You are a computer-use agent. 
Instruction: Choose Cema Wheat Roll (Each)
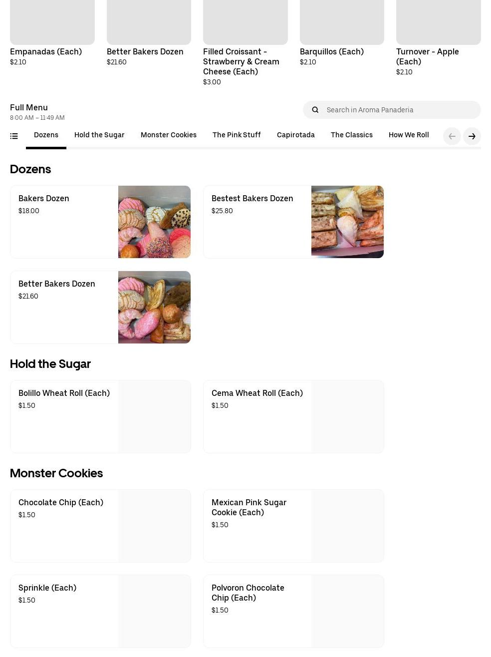293,417
